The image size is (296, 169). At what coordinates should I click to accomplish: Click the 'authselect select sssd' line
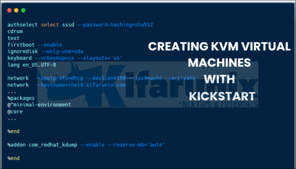[x=41, y=25]
